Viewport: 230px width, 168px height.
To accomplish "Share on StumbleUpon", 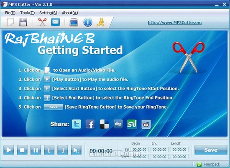I will [132, 124].
